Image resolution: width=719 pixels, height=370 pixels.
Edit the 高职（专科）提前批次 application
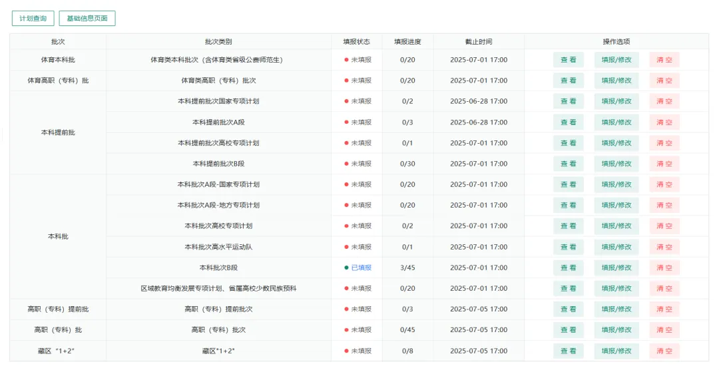tap(616, 309)
